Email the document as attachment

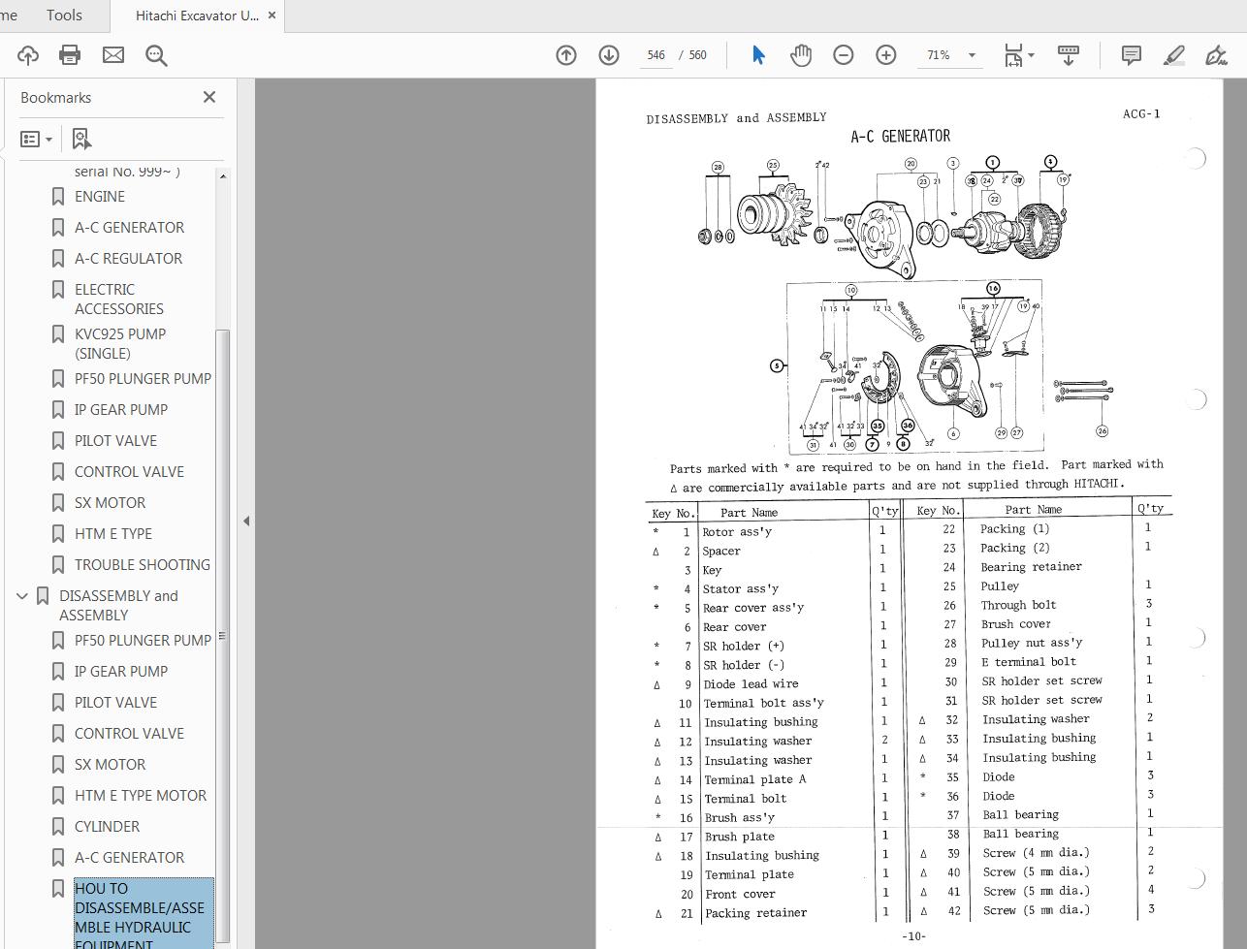pos(112,55)
